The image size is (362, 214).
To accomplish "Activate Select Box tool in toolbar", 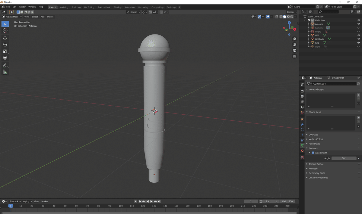I will [x=5, y=24].
